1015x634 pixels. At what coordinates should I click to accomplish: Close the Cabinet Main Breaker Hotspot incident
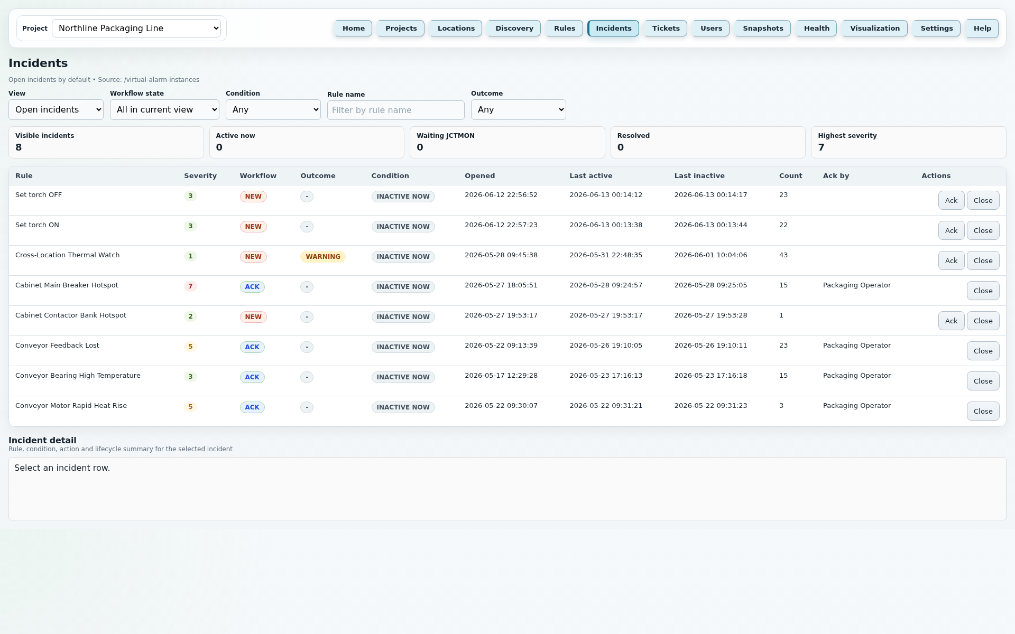point(983,291)
